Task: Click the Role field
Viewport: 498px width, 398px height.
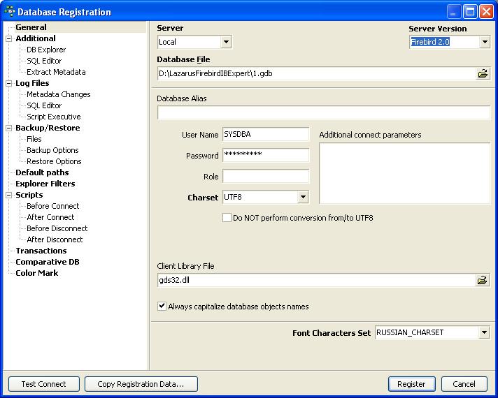Action: click(x=266, y=176)
